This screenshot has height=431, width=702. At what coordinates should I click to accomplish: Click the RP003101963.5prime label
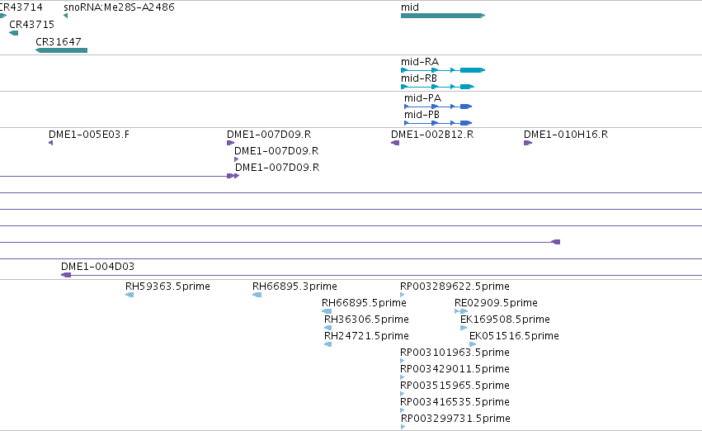[455, 353]
